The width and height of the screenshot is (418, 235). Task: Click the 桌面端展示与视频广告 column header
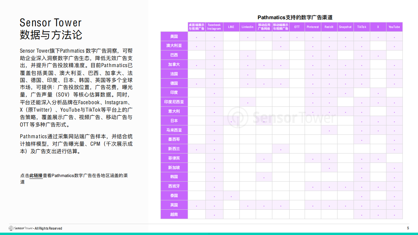[197, 27]
